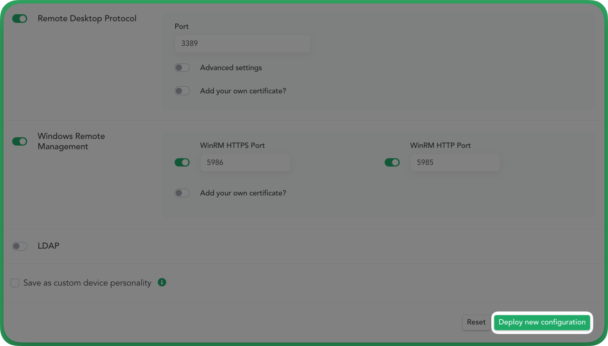Turn off Windows Remote Management toggle
The width and height of the screenshot is (608, 346).
click(20, 141)
